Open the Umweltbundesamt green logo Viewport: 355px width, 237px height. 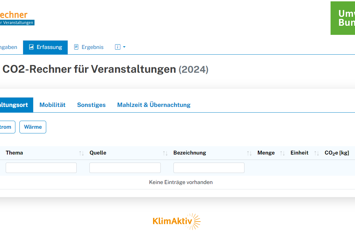[x=343, y=18]
